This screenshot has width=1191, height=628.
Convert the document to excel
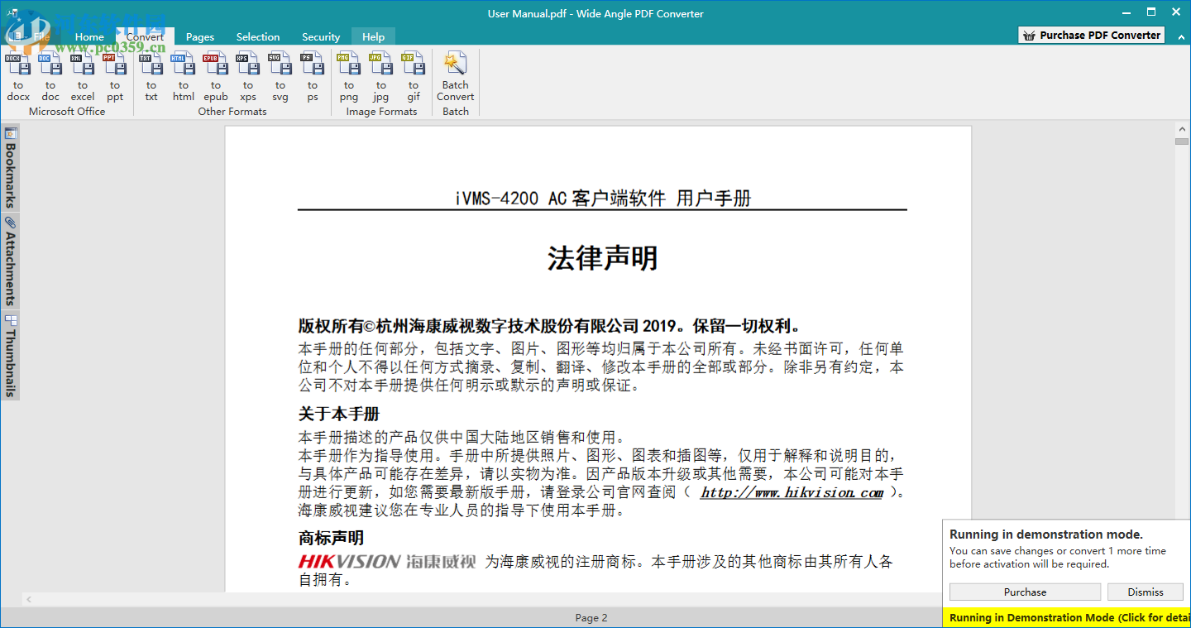pos(83,79)
